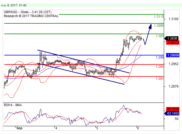Click the RSI axis value 50

tap(177, 119)
